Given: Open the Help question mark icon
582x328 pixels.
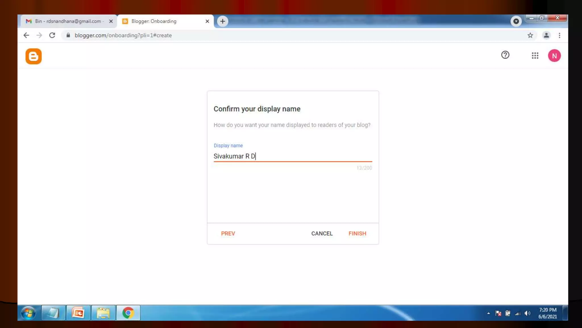Looking at the screenshot, I should (505, 55).
